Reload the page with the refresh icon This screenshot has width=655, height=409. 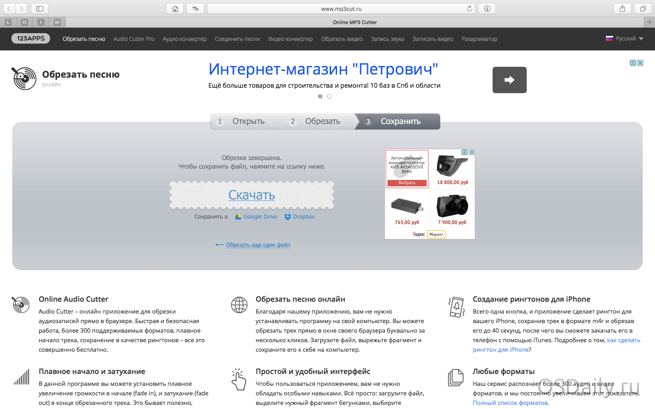[x=469, y=9]
